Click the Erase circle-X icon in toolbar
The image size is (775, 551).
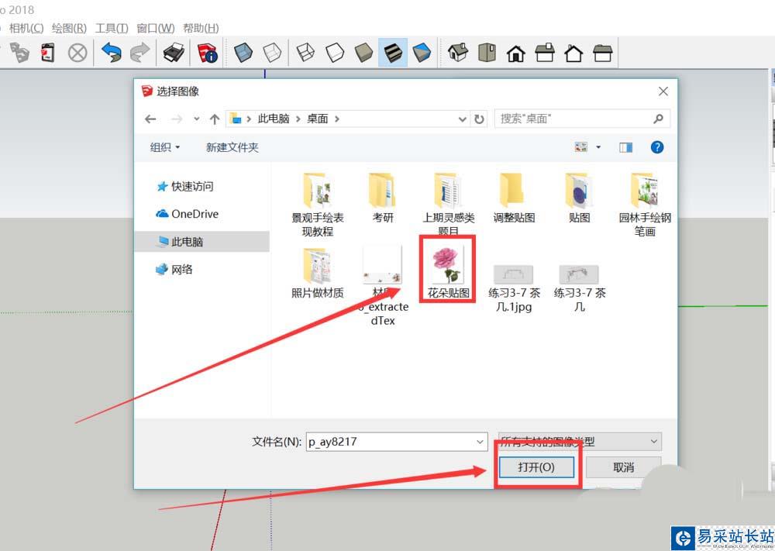coord(77,53)
